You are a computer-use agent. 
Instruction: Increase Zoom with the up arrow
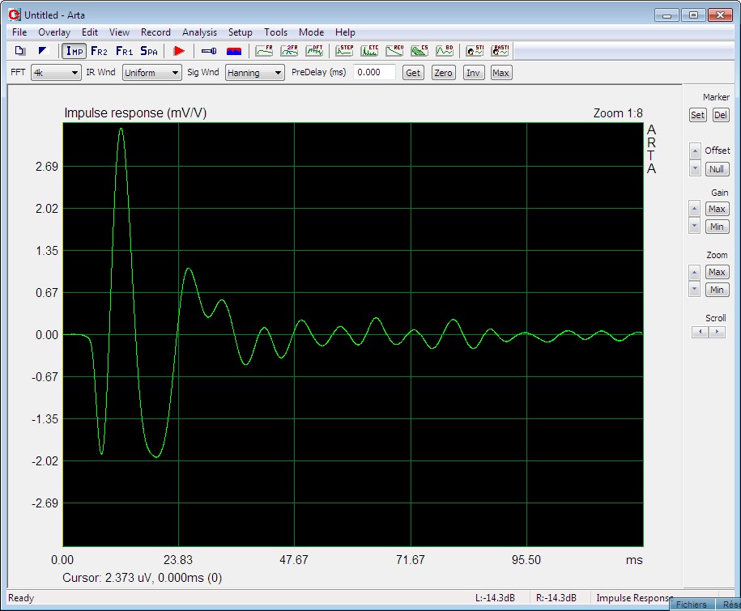coord(694,272)
